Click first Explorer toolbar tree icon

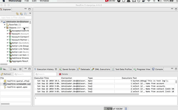coord(17,14)
